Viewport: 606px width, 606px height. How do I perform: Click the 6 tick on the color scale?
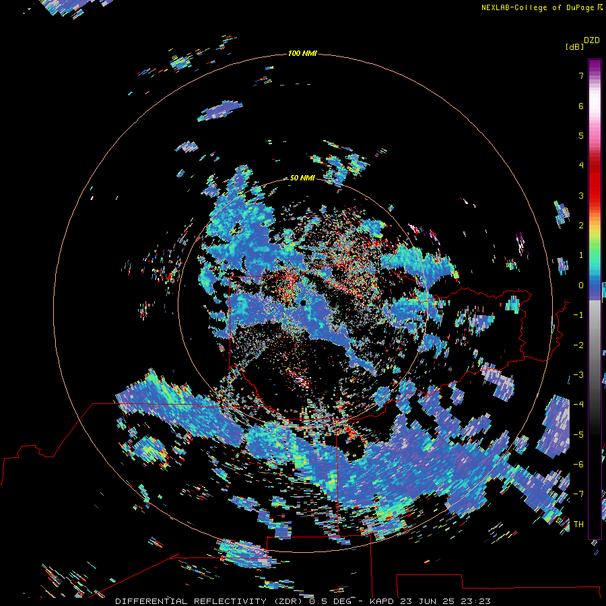click(581, 106)
